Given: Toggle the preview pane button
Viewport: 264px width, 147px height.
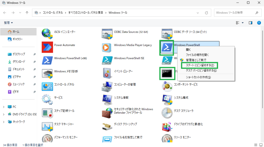Looking at the screenshot, I should [x=251, y=23].
